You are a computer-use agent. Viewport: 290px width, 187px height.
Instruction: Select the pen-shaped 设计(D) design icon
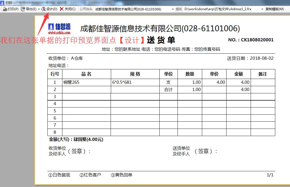pyautogui.click(x=44, y=9)
